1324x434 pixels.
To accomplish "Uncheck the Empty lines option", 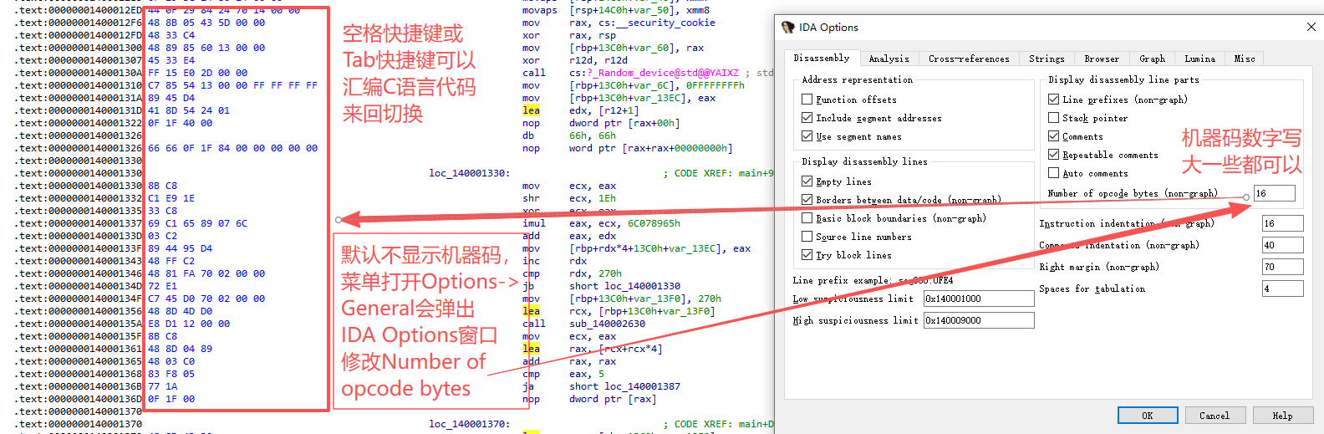I will tap(807, 181).
